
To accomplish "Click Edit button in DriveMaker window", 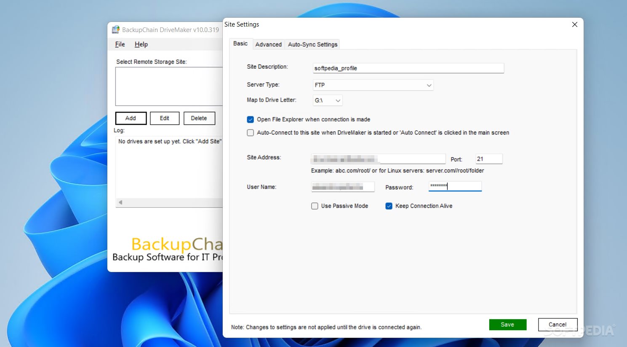I will click(164, 118).
